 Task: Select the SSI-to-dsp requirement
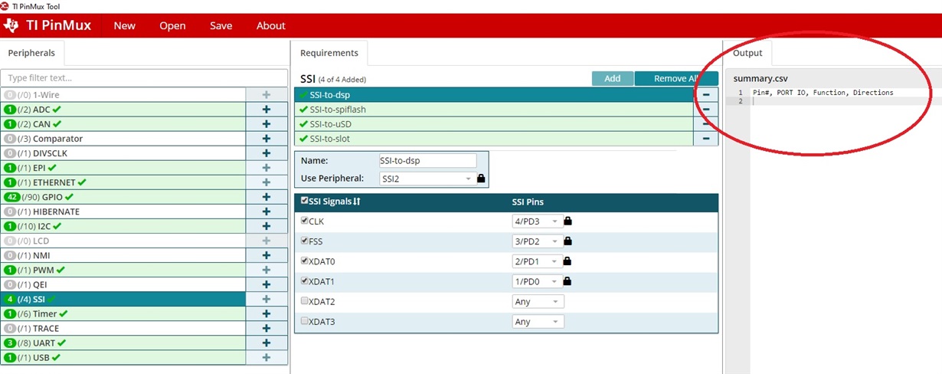(x=494, y=95)
